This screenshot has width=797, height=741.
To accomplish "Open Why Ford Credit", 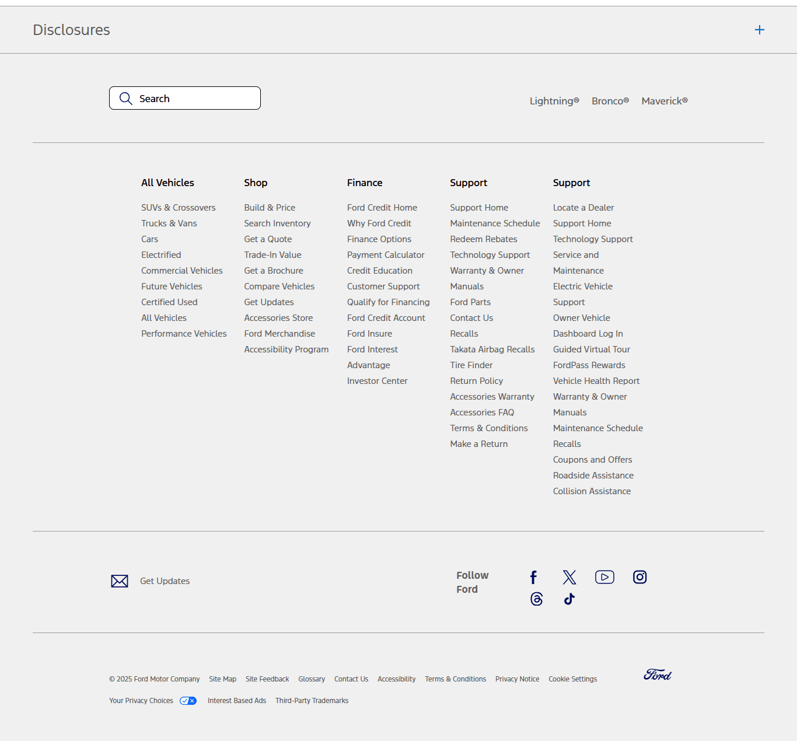I will coord(379,223).
